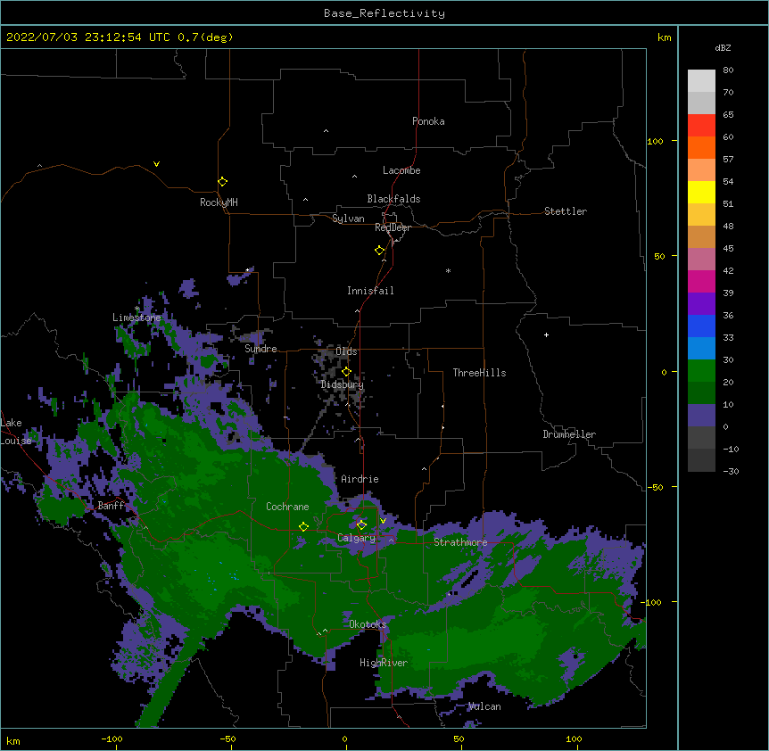Click the Lacombe town label
This screenshot has width=769, height=751.
pos(401,170)
